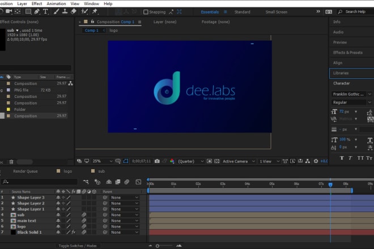Open Show Channel color management icon
The width and height of the screenshot is (374, 249).
coord(172,161)
